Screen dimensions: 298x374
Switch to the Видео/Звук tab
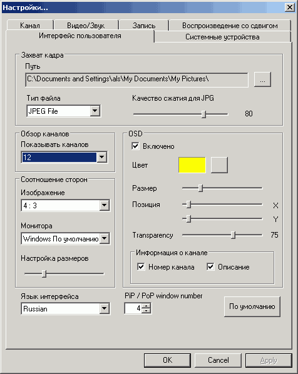(x=86, y=25)
